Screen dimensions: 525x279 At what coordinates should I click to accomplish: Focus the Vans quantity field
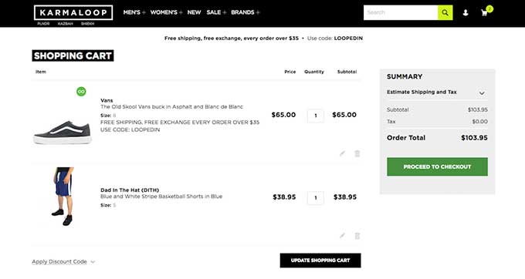pyautogui.click(x=316, y=116)
